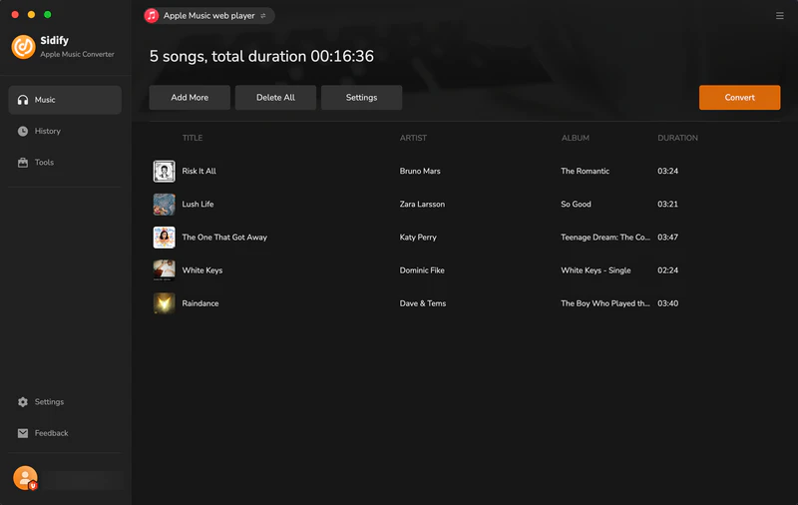The height and width of the screenshot is (505, 798).
Task: Open the hamburger menu icon
Action: (779, 16)
